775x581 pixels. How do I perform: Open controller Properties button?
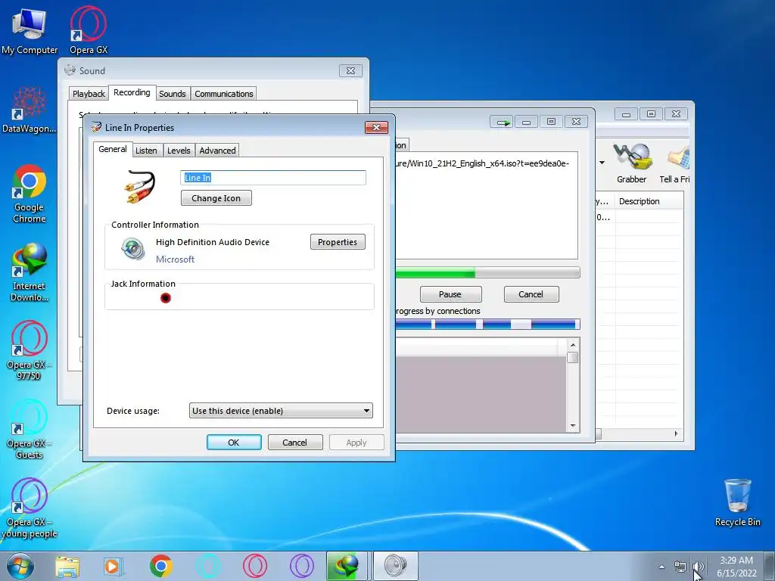pyautogui.click(x=338, y=242)
